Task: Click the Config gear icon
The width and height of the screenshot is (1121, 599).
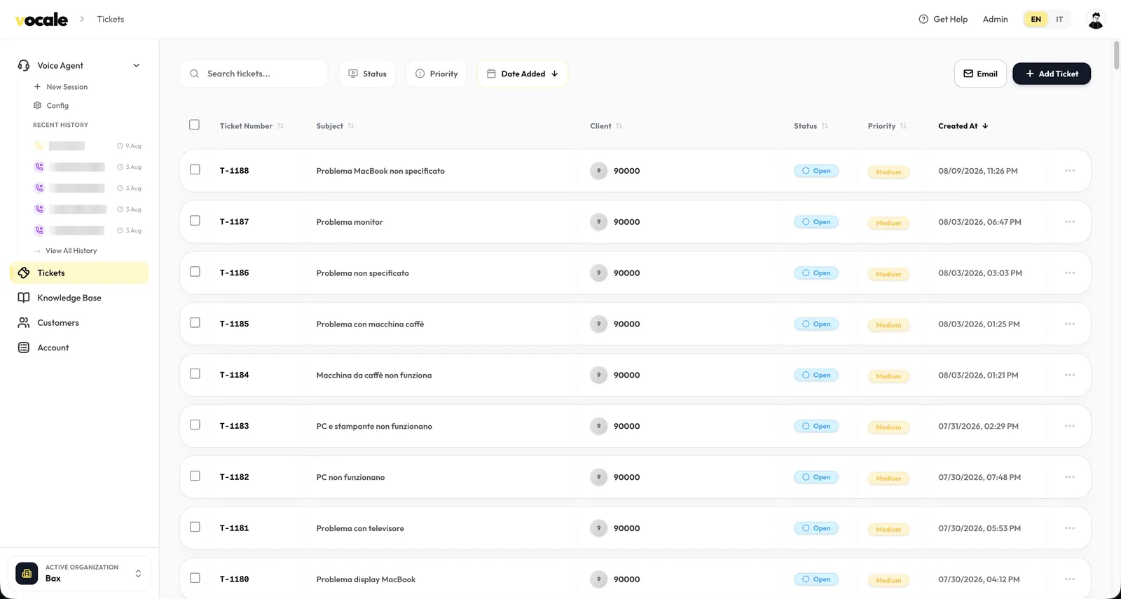Action: 37,105
